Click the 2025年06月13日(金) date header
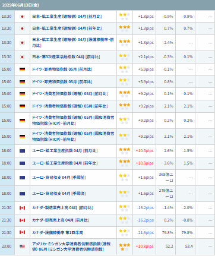Viewport: 215px width, 256px height. click(x=20, y=5)
